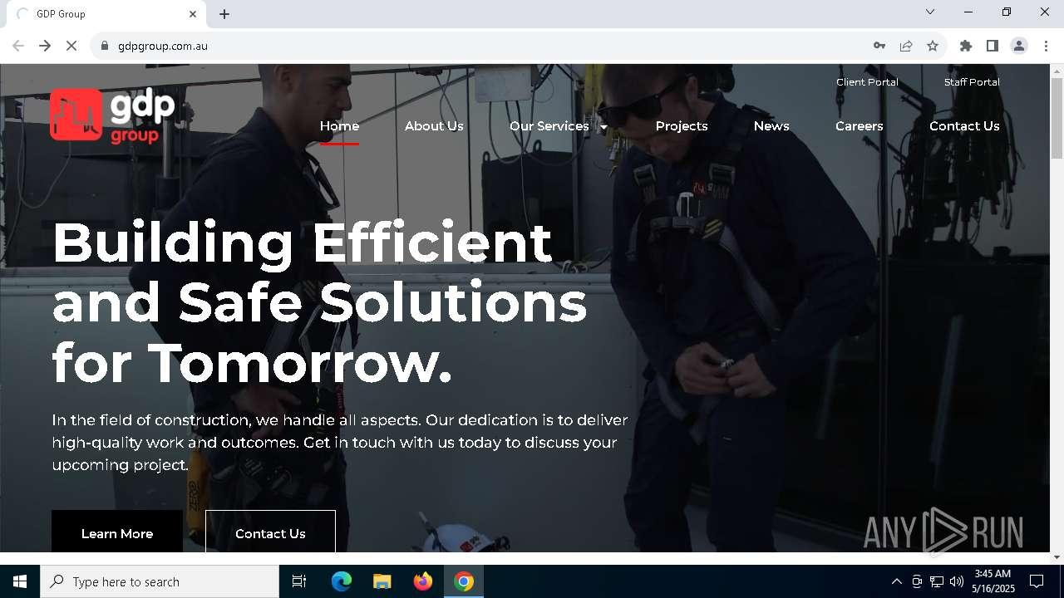Viewport: 1064px width, 598px height.
Task: Open Chrome three-dot menu
Action: coord(1046,46)
